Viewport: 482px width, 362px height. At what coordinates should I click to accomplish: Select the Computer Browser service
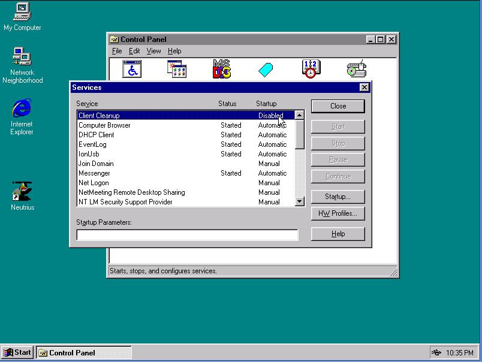186,125
